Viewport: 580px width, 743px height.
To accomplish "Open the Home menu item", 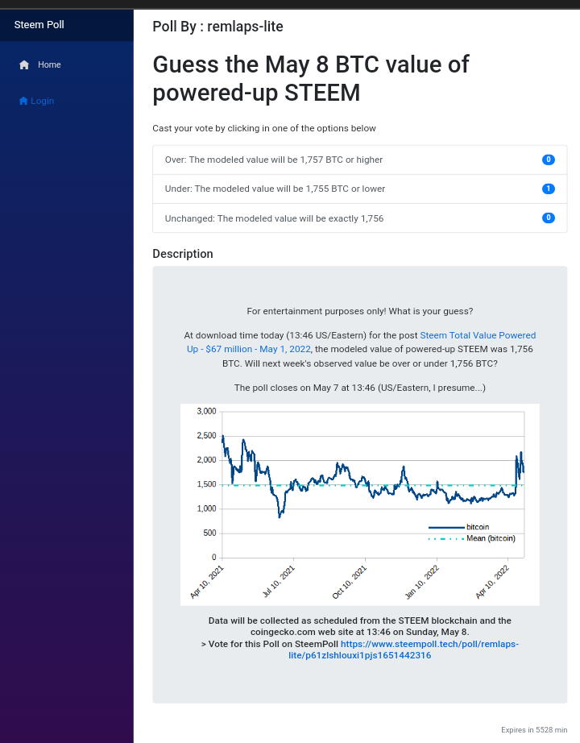I will [39, 65].
